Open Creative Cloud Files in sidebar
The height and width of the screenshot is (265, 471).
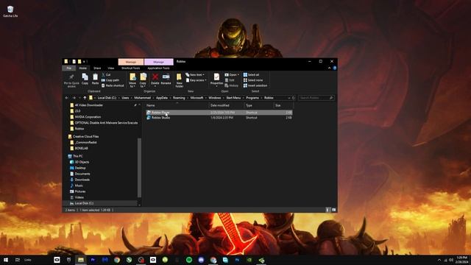[83, 136]
